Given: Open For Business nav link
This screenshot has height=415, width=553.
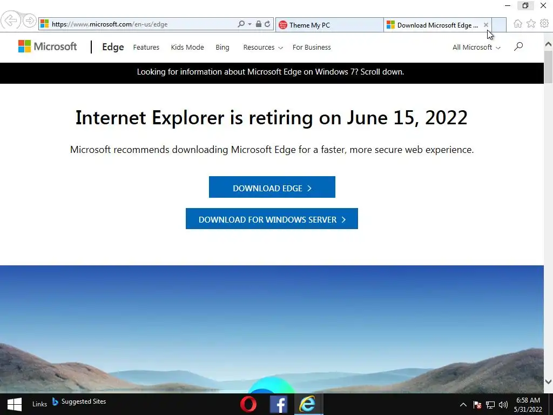Looking at the screenshot, I should click(x=312, y=48).
